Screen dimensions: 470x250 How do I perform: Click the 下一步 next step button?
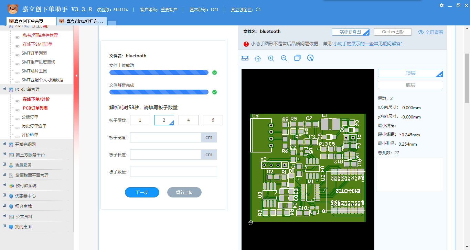142,192
